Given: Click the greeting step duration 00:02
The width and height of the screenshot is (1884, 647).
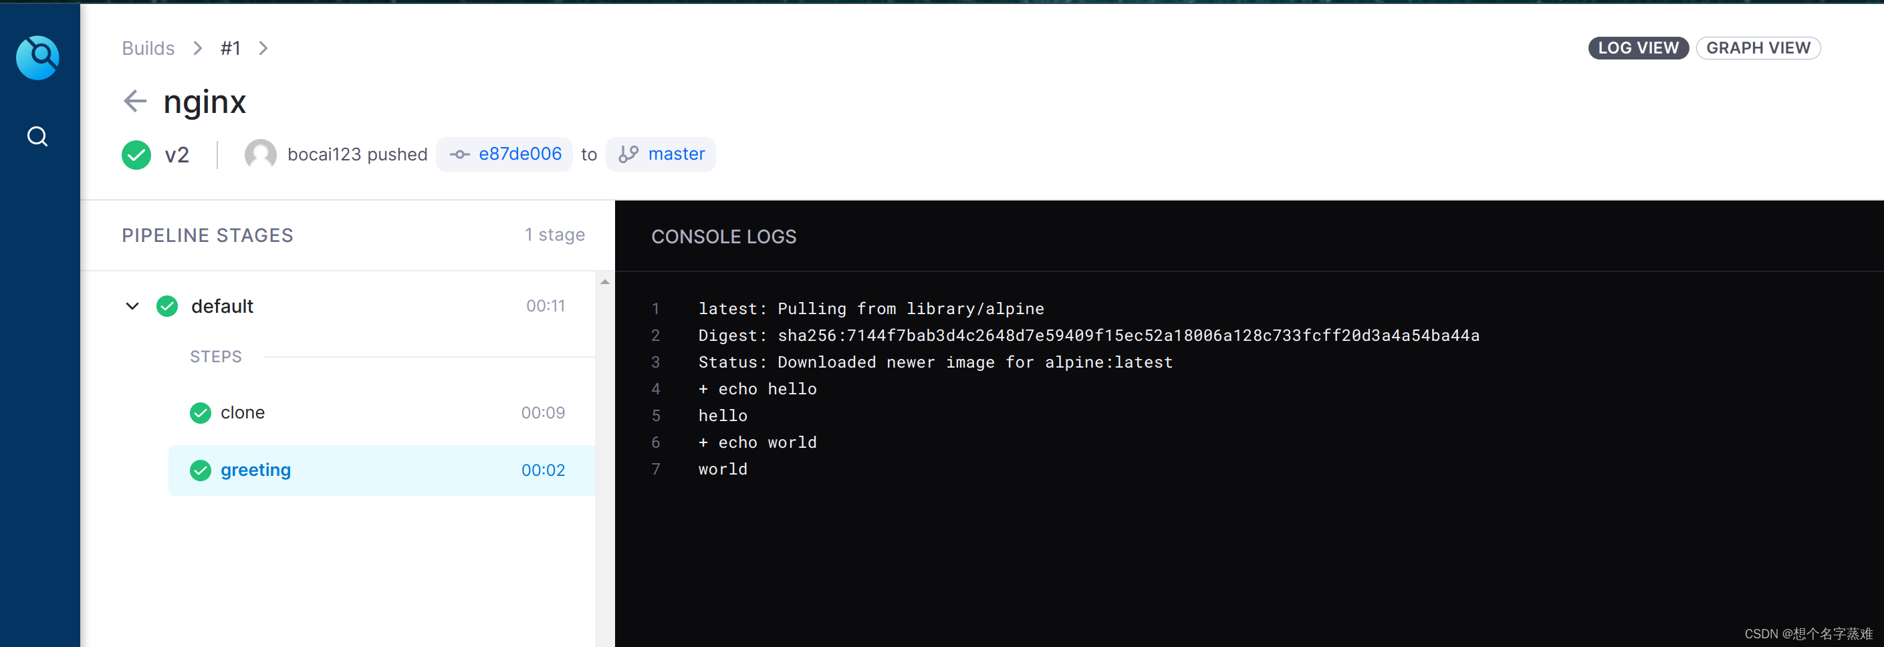Looking at the screenshot, I should tap(543, 470).
